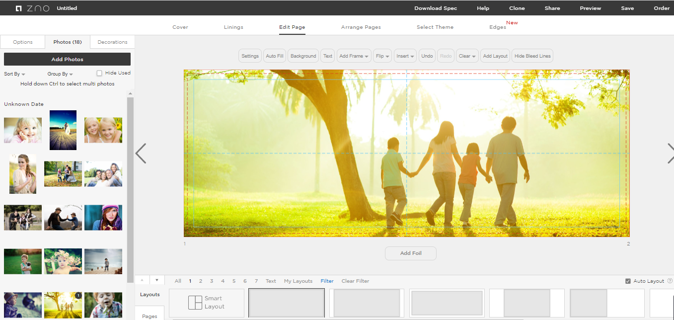Go to next page arrow
This screenshot has height=320, width=674.
[670, 154]
